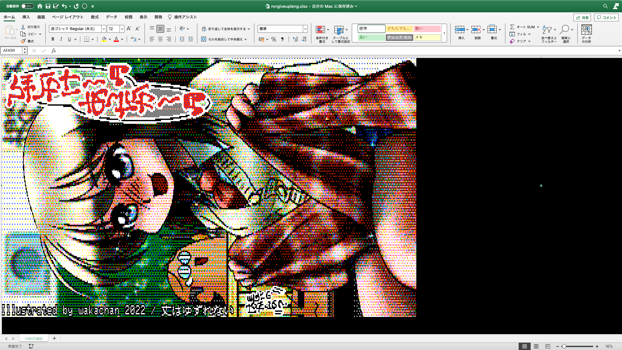The height and width of the screenshot is (350, 622).
Task: Click セルを結合して中央揃え merge button
Action: point(224,39)
